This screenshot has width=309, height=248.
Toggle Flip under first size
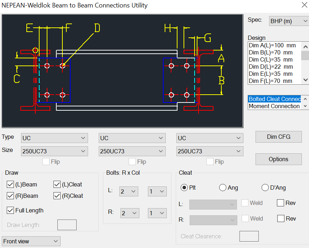46,162
